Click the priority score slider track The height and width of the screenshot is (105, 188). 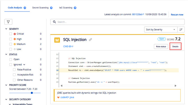pos(25,93)
